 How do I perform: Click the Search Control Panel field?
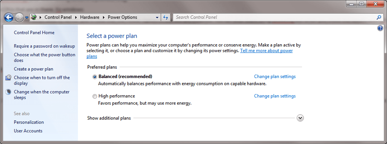(x=275, y=17)
